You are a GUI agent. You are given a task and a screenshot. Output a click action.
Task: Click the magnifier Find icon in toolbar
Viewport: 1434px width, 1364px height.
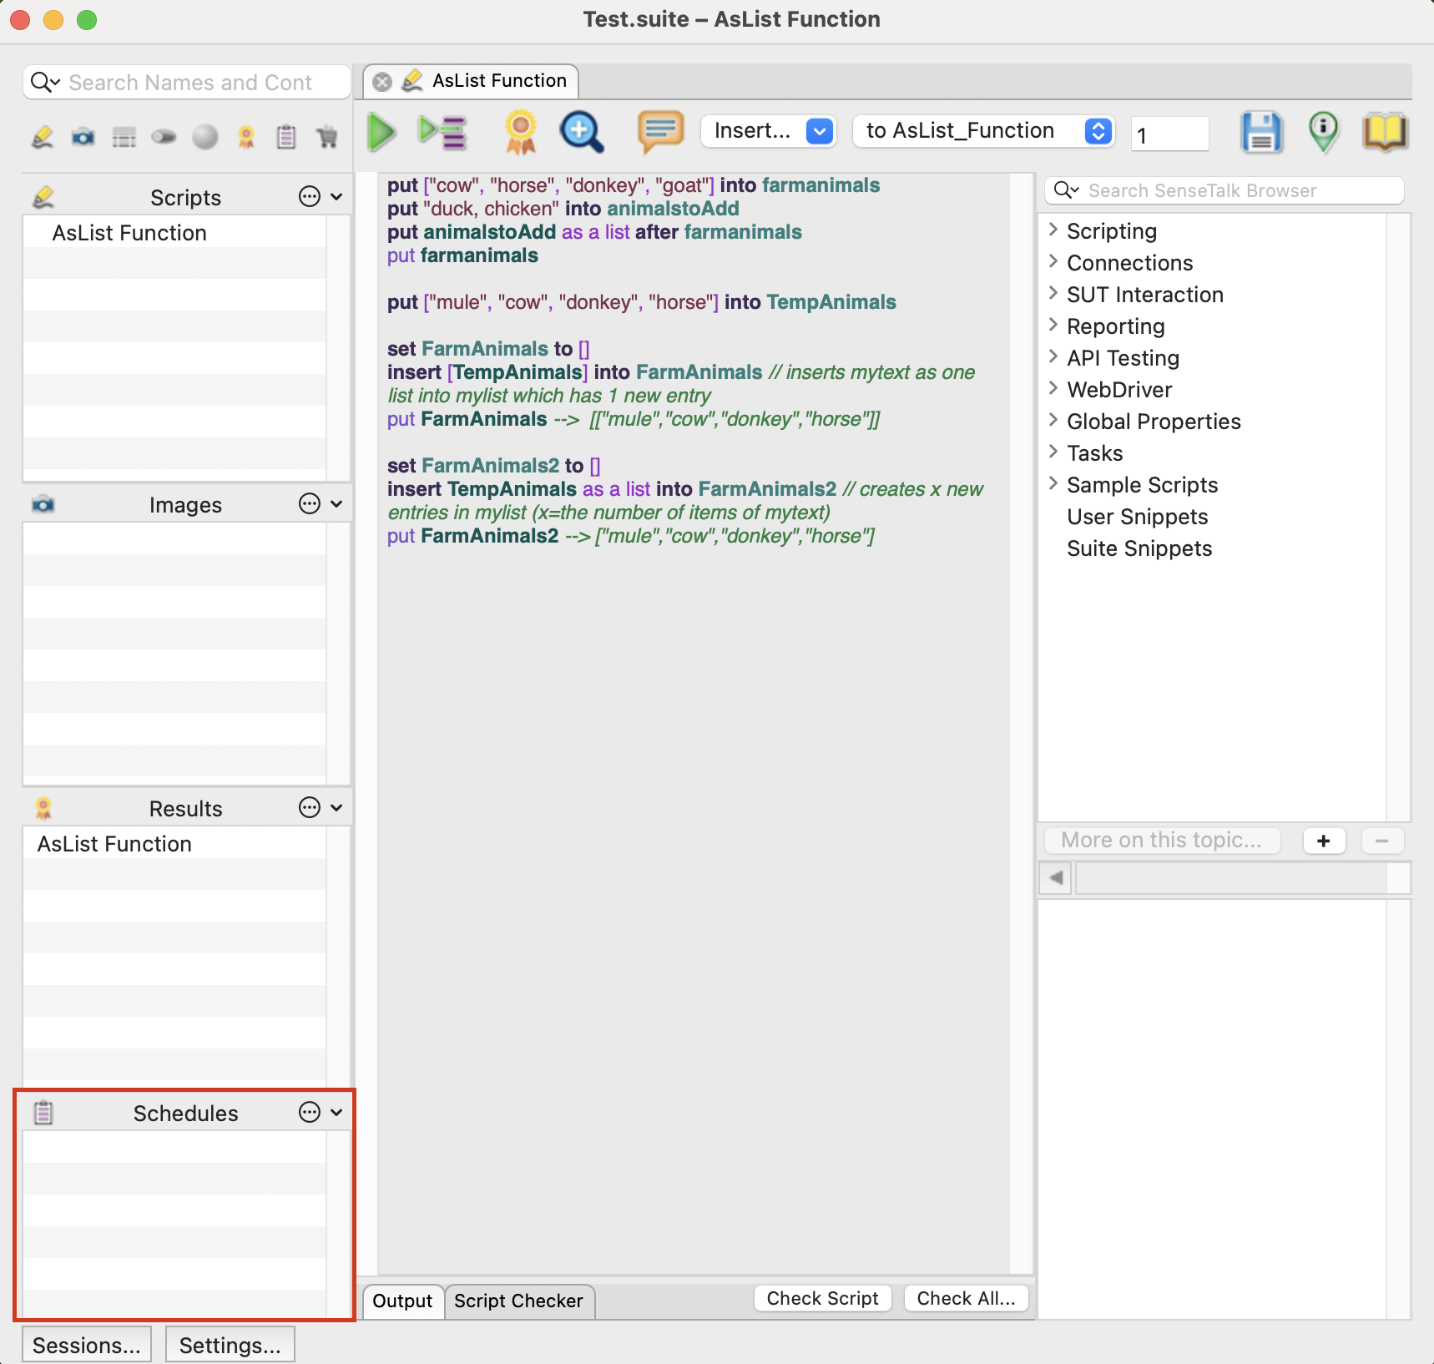tap(581, 132)
